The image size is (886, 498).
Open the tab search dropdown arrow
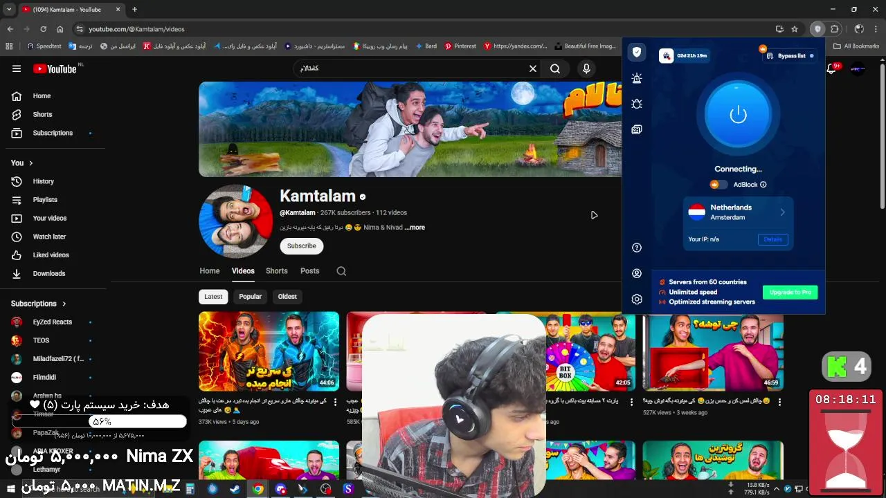[9, 10]
